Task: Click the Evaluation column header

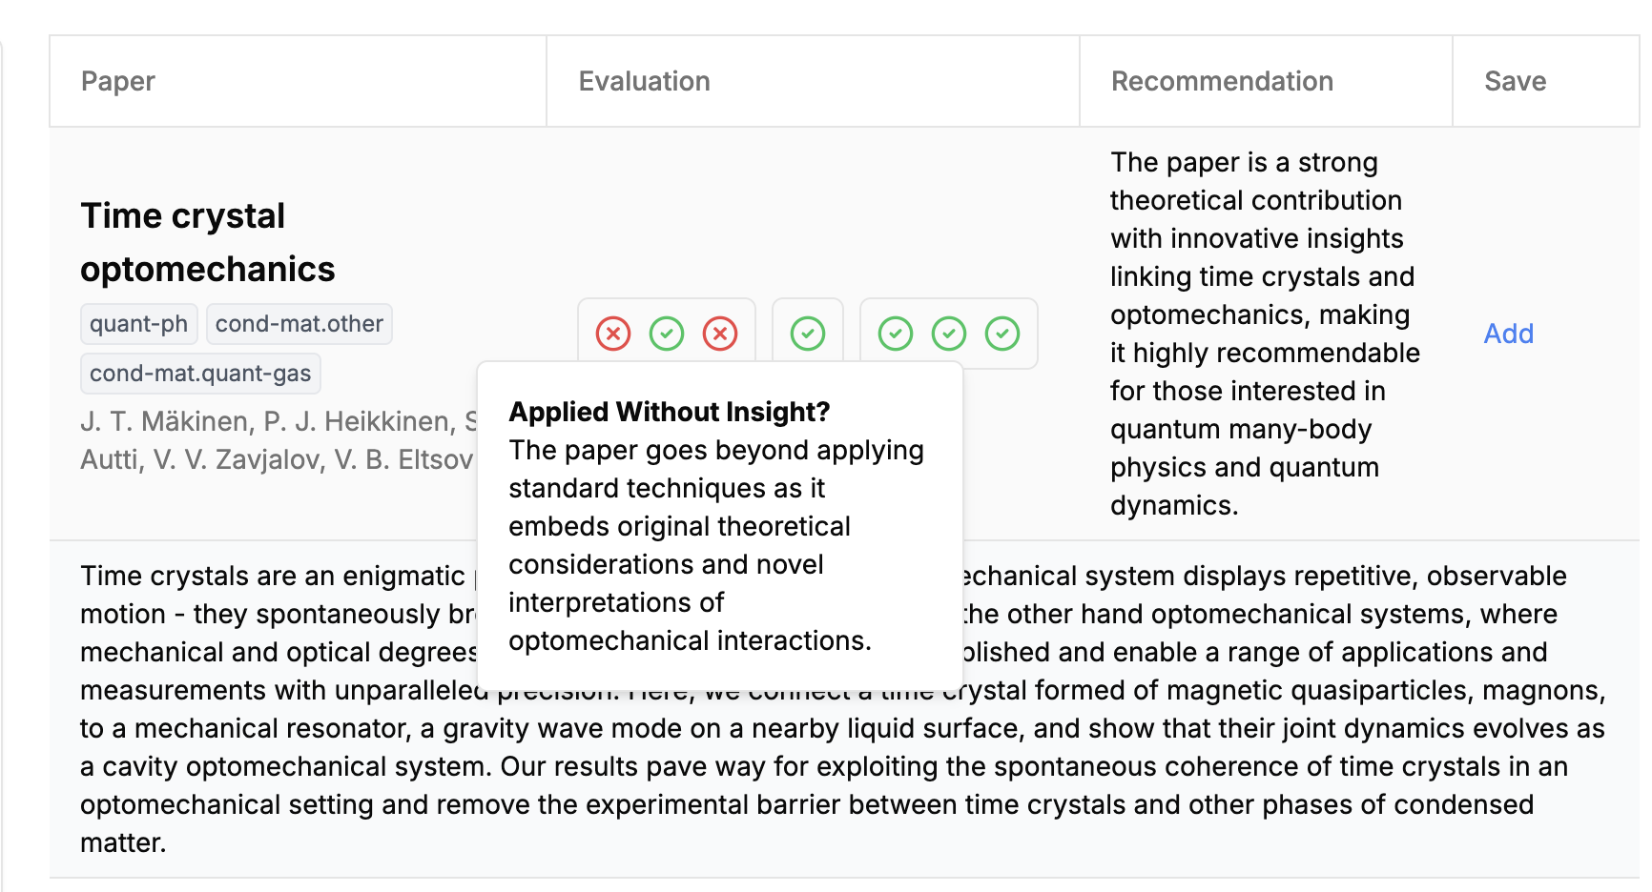Action: point(645,81)
